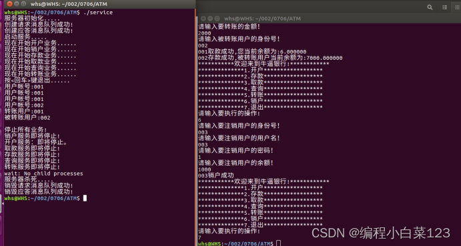Viewport: 461px width, 246px height.
Task: Click the line 'wait: No child processes'
Action: 44,174
